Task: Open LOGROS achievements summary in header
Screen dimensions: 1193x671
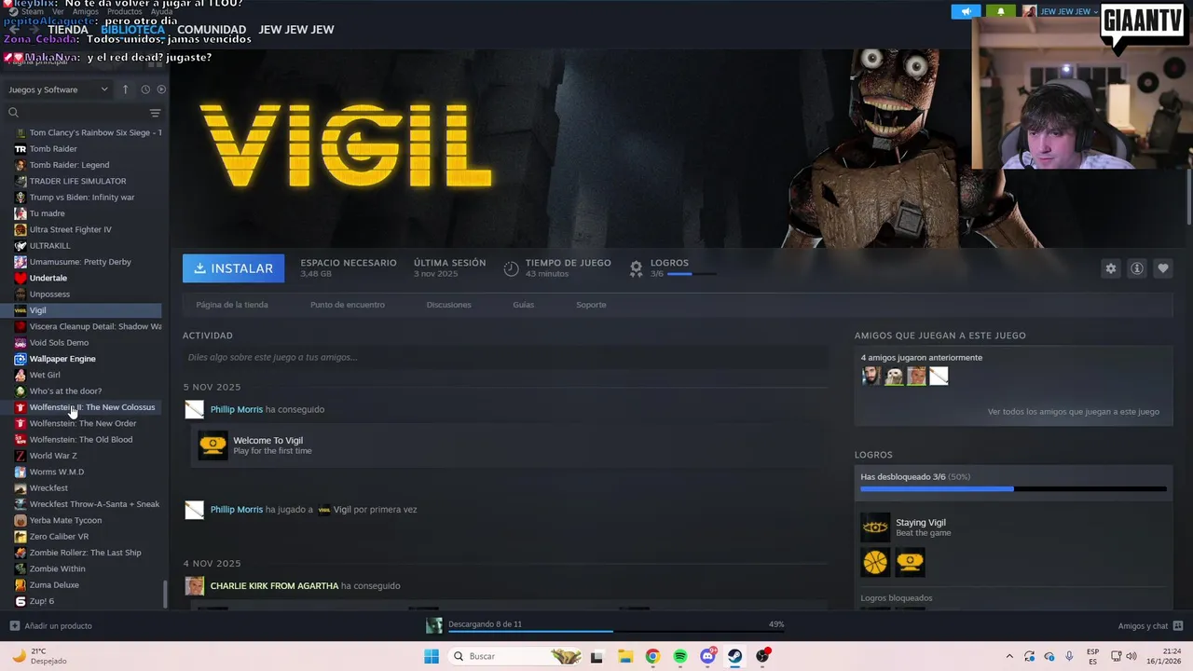Action: 674,268
